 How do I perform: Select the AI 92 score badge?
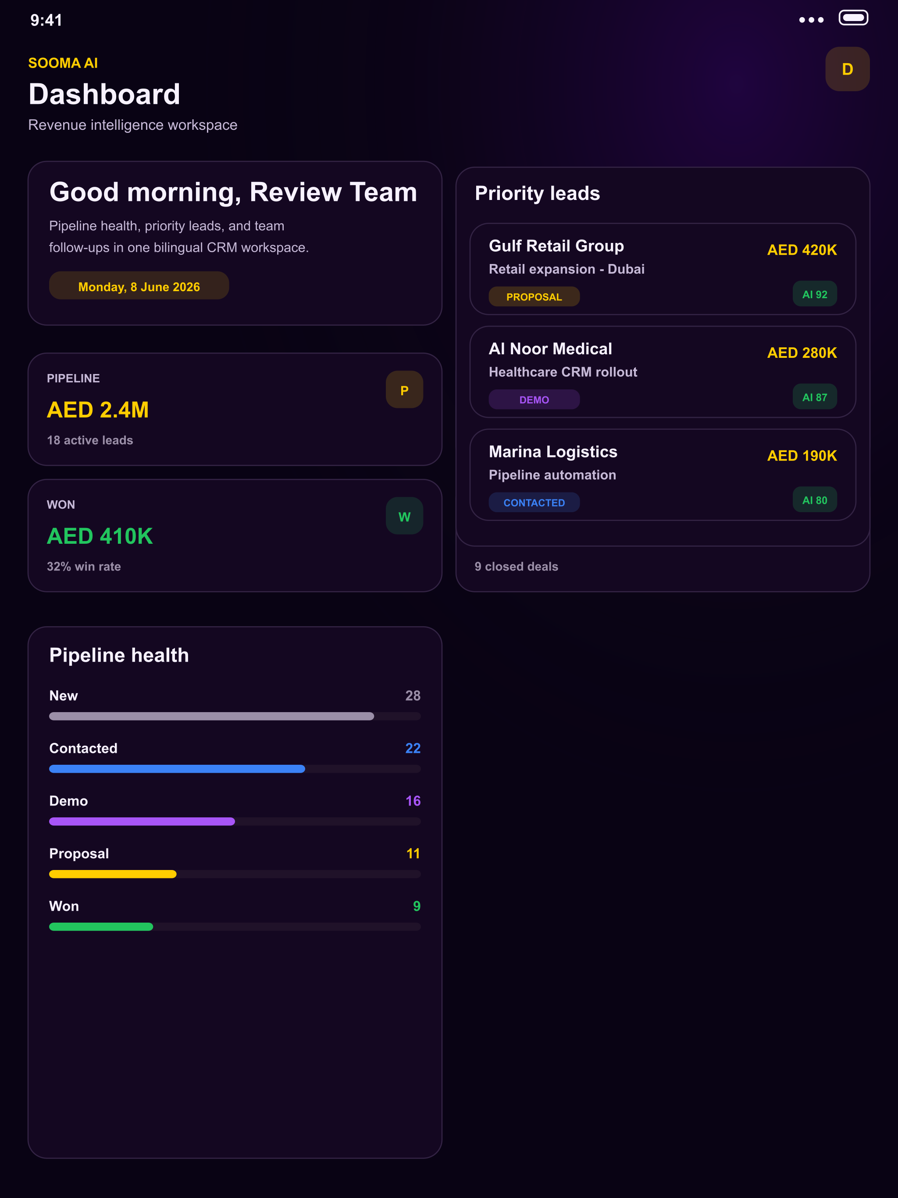click(x=815, y=293)
